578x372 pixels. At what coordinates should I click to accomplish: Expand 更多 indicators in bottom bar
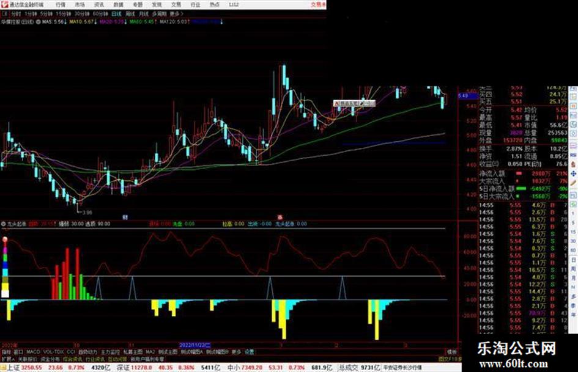pyautogui.click(x=236, y=352)
